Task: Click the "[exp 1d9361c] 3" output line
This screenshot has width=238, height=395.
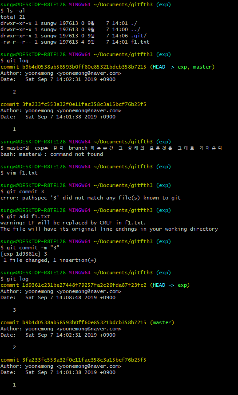Action: coord(24,254)
